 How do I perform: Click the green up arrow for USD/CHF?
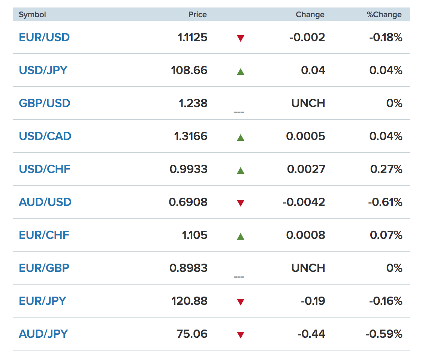(240, 170)
